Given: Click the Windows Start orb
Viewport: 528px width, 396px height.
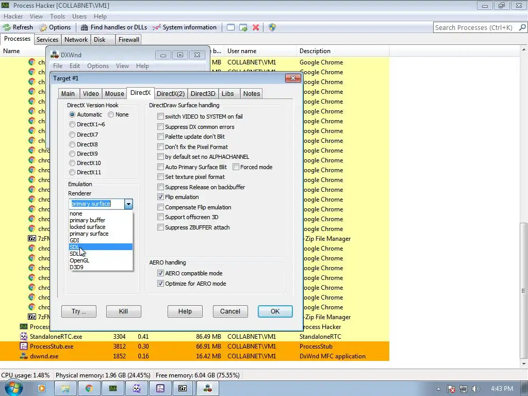Looking at the screenshot, I should coord(13,388).
